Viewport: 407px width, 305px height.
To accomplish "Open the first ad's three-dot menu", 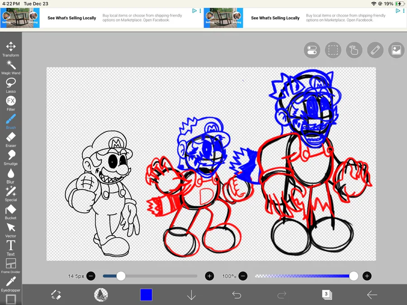I will [200, 11].
